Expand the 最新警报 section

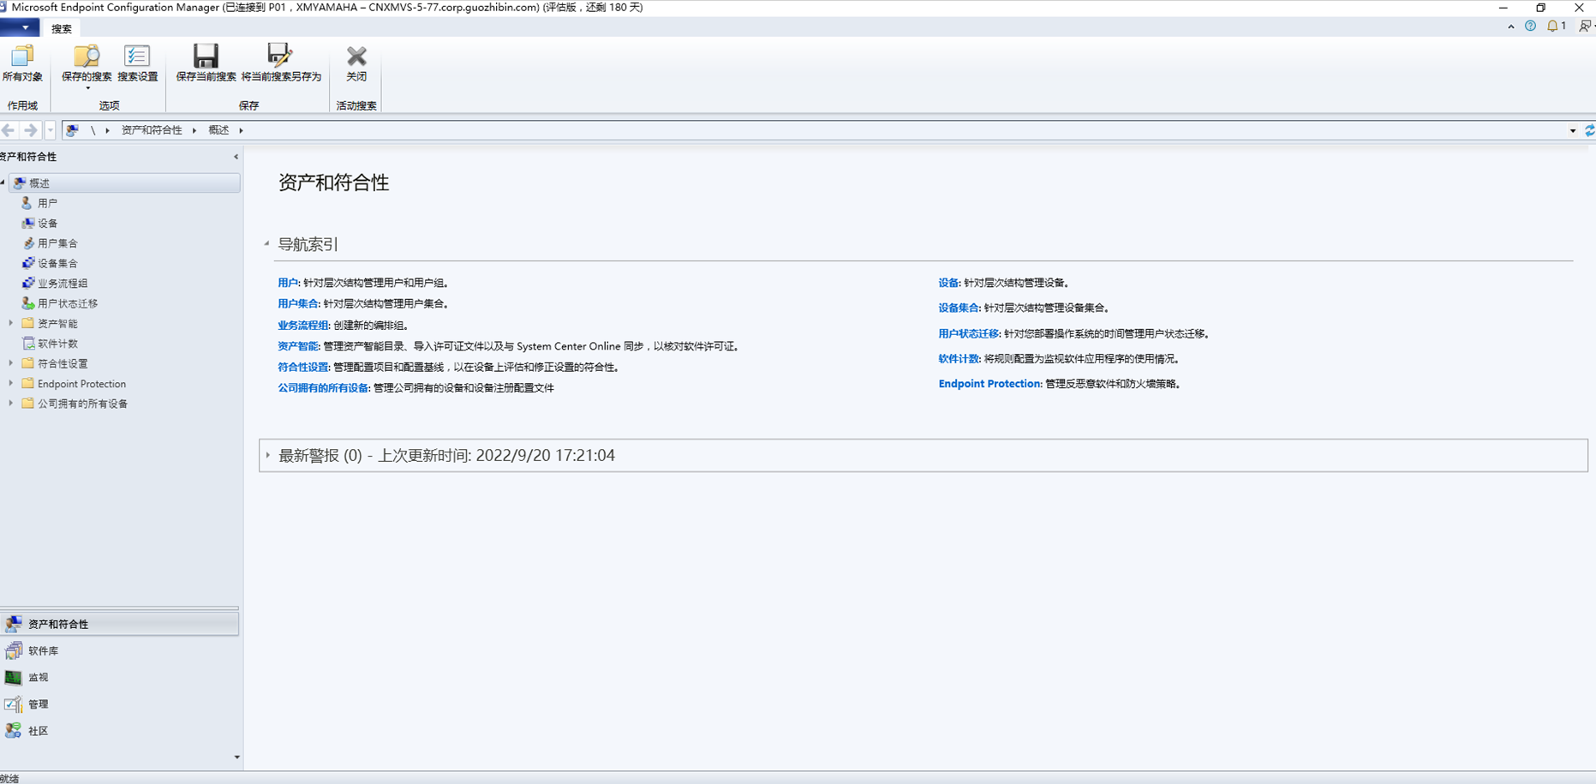268,455
